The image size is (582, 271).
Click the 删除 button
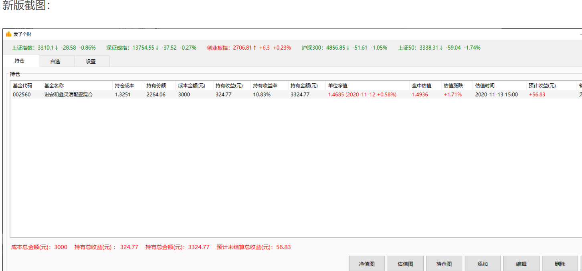tap(560, 263)
